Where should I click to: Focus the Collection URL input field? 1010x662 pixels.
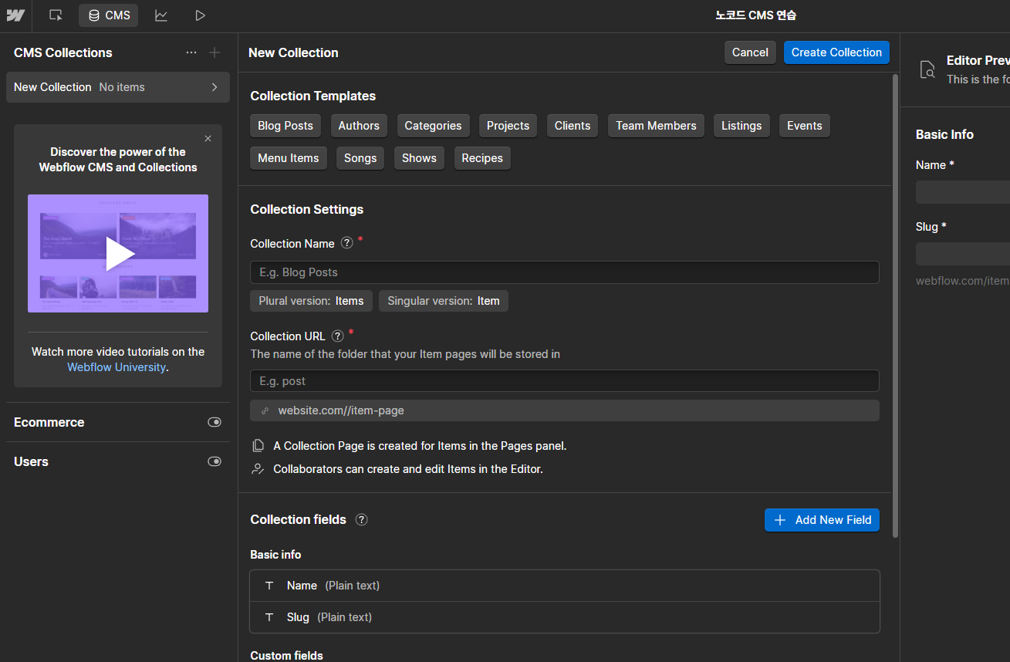[565, 381]
